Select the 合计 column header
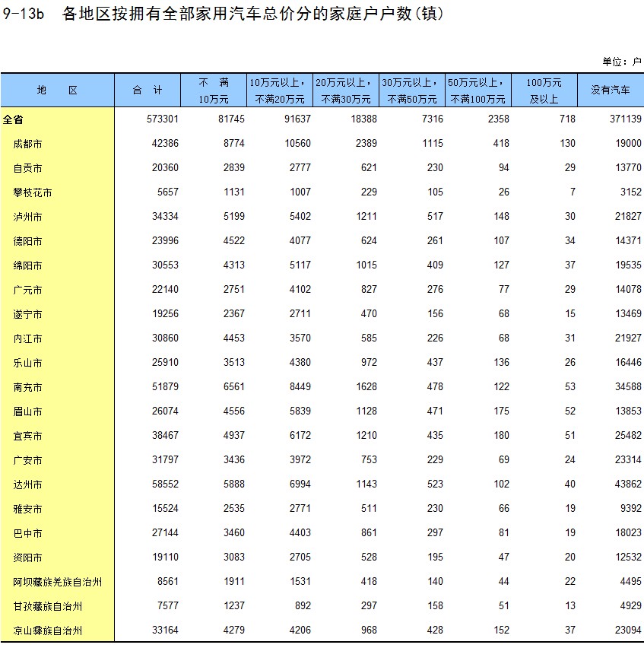The image size is (644, 667). click(148, 91)
